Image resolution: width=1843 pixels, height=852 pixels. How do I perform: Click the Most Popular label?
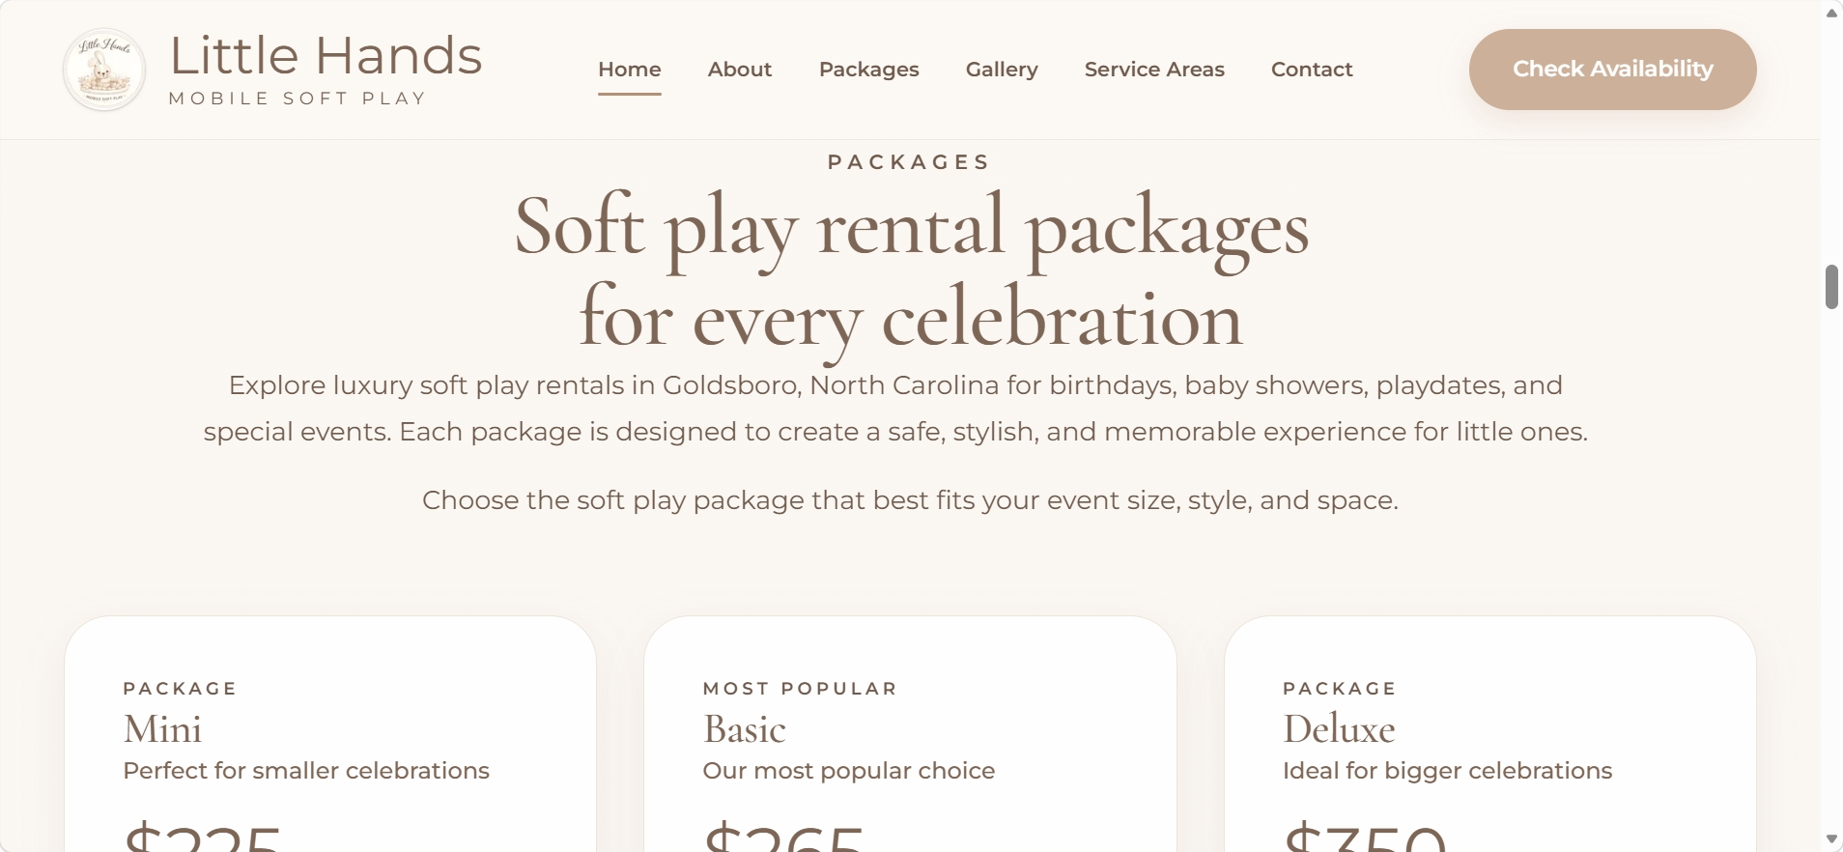tap(800, 689)
